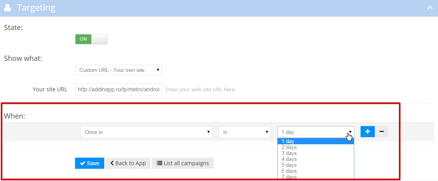Click the Back to App button

pyautogui.click(x=128, y=163)
